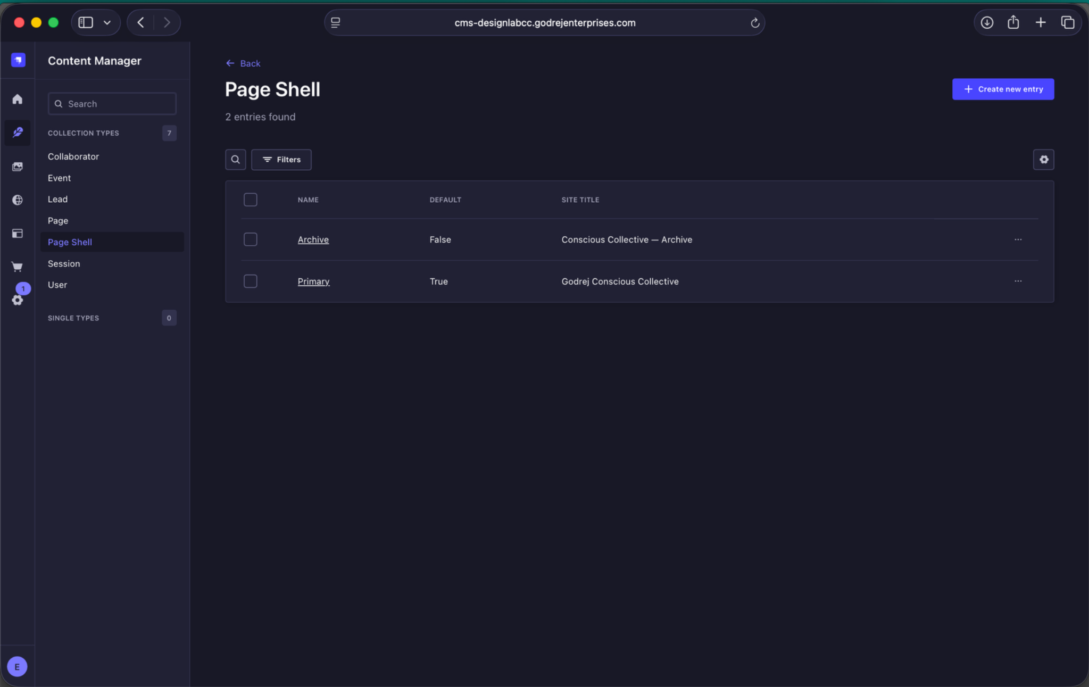Click the COLLECTION TYPES section header
This screenshot has width=1089, height=687.
(84, 133)
